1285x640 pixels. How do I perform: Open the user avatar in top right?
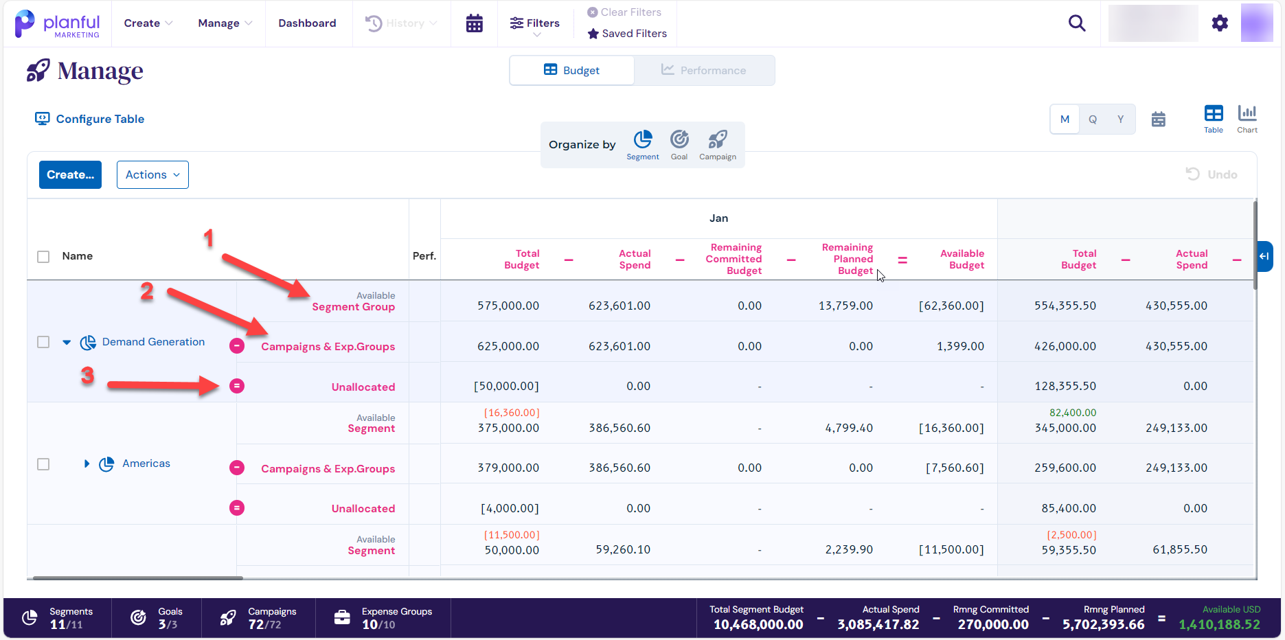point(1257,23)
